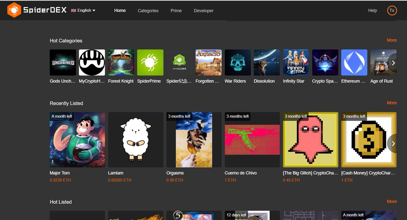Click the Cuerno de Chivo title
Viewport: 407px width, 220px height.
[x=241, y=173]
